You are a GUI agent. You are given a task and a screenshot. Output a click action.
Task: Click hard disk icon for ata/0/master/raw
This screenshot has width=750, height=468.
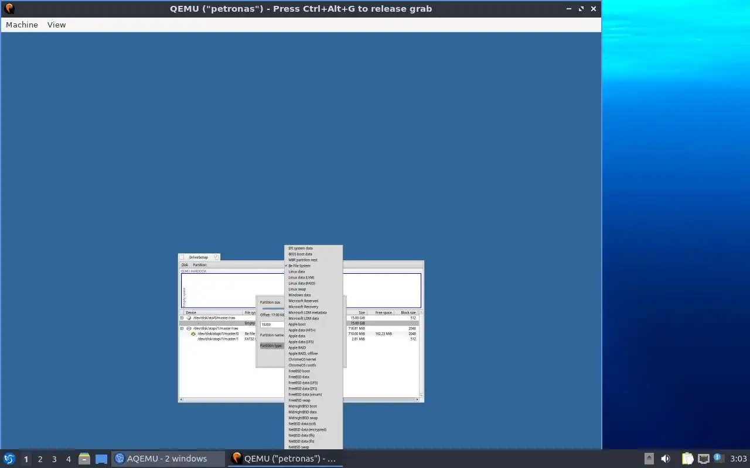tap(189, 318)
